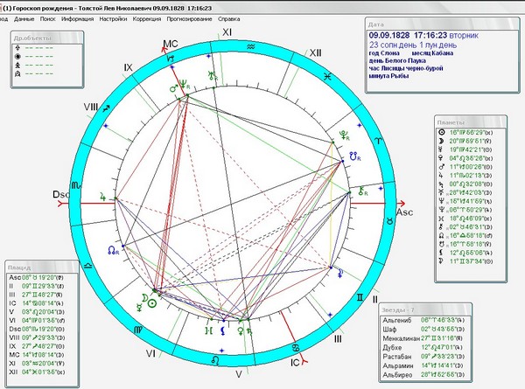Click the Leo sign on zodiac ring
This screenshot has width=525, height=389.
pyautogui.click(x=215, y=360)
